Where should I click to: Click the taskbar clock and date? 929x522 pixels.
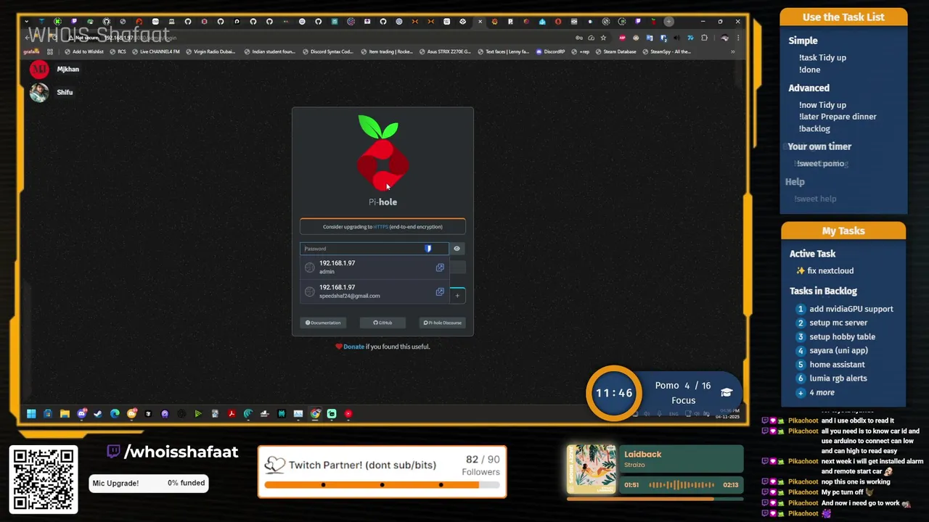(x=727, y=414)
